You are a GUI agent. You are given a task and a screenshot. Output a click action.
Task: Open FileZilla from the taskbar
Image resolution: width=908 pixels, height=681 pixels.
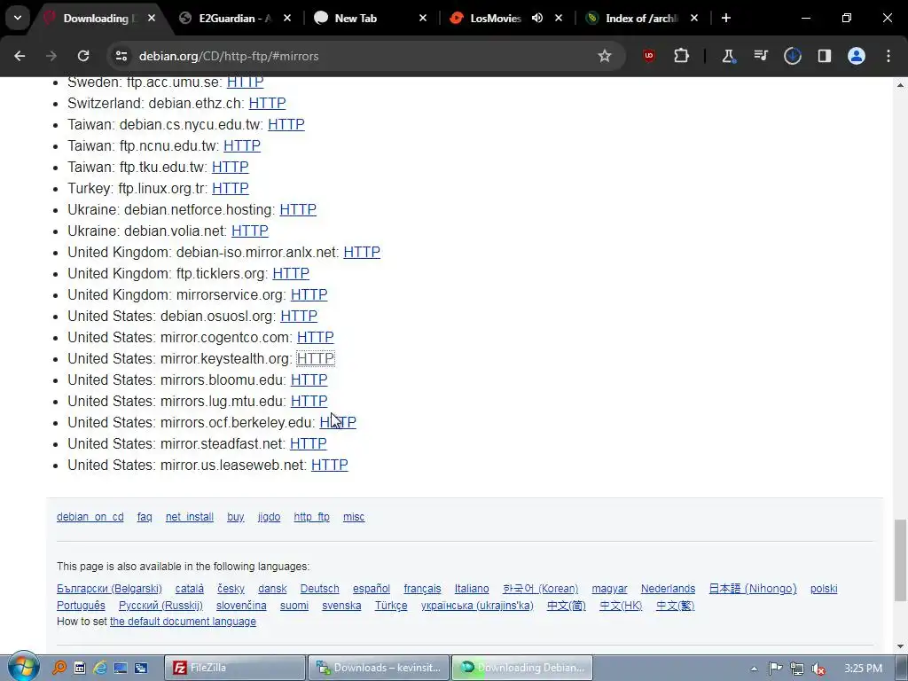(234, 668)
